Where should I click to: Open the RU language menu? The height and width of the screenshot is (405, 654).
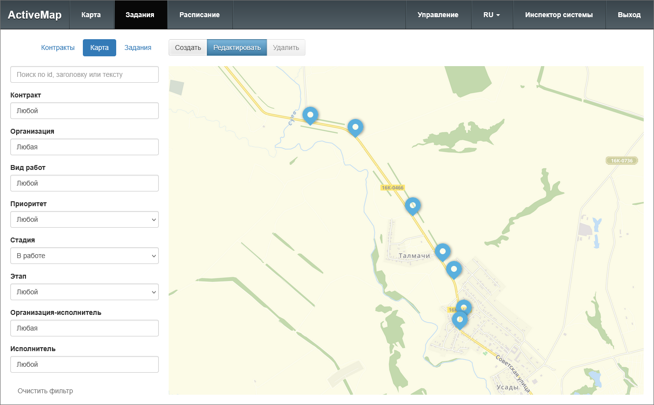point(492,15)
